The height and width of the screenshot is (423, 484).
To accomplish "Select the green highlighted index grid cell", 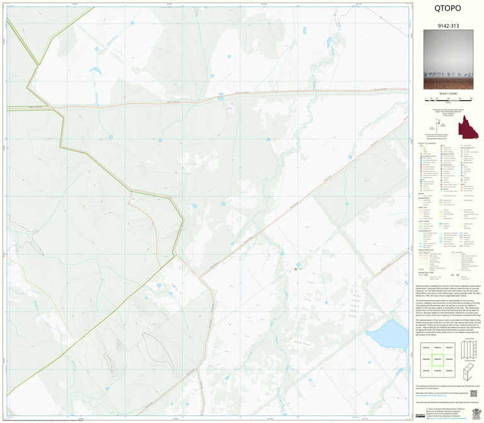I will [438, 360].
